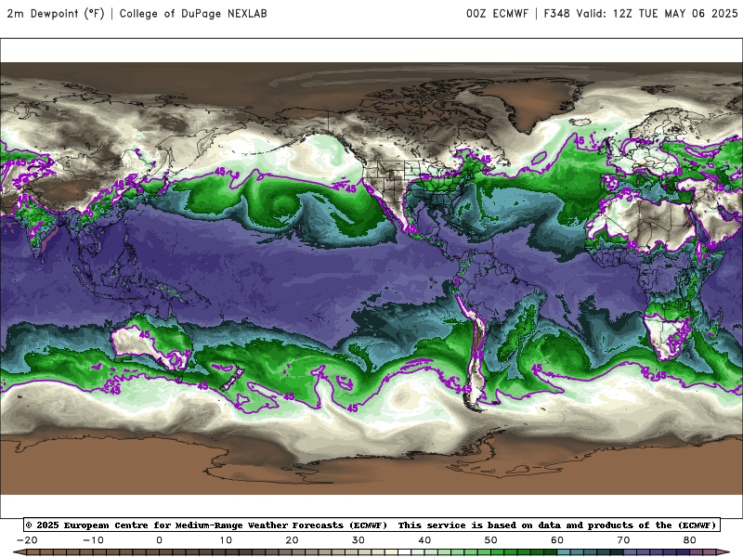Image resolution: width=743 pixels, height=557 pixels.
Task: Click the '50' color scale label
Action: tap(491, 540)
